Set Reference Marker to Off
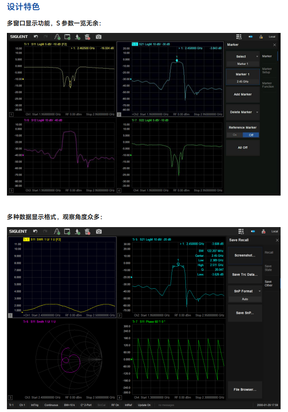This screenshot has height=412, width=288. [x=251, y=135]
